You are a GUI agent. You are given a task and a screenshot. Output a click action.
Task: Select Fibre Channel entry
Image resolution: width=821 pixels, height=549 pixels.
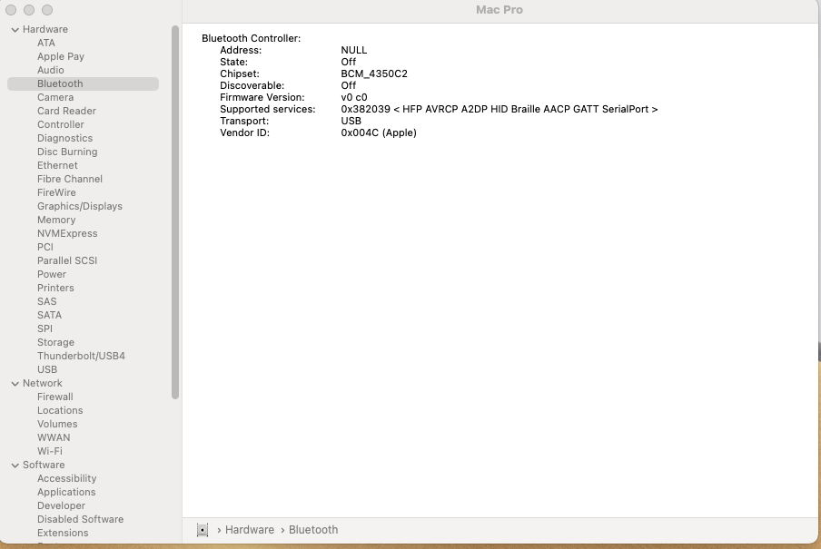click(70, 179)
